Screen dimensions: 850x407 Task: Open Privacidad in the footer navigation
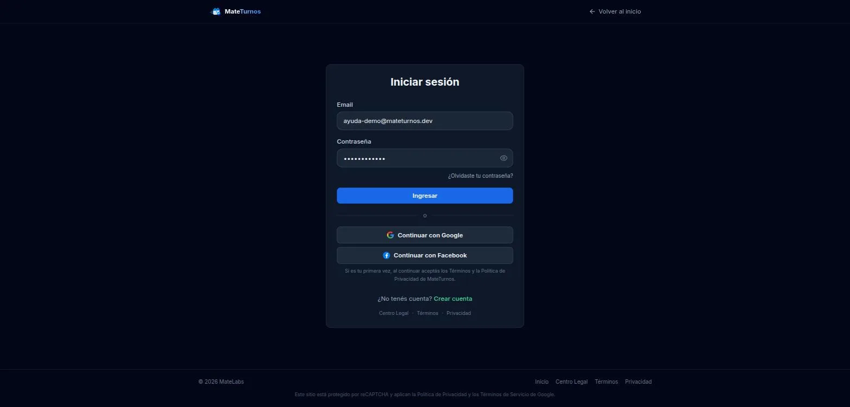coord(638,382)
